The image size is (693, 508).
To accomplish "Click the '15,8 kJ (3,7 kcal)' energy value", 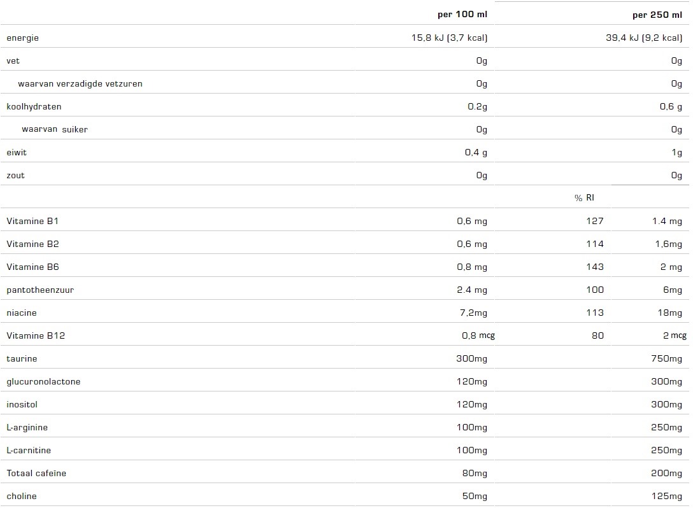I will [450, 38].
